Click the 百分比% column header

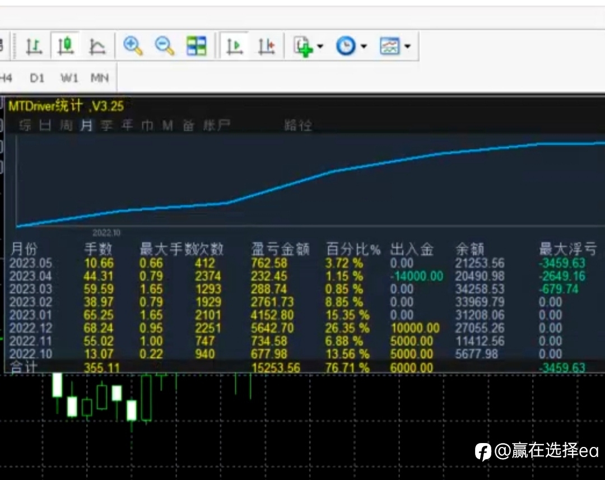tap(353, 249)
